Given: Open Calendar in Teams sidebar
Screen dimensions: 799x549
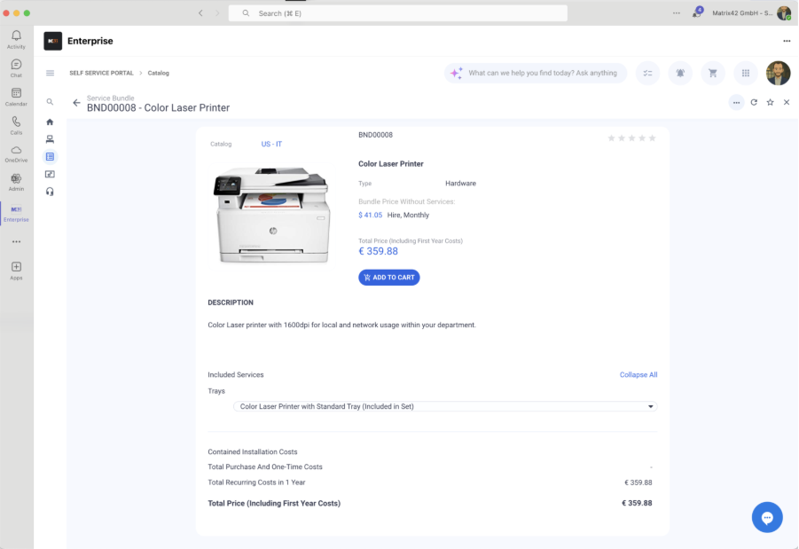Looking at the screenshot, I should tap(16, 97).
